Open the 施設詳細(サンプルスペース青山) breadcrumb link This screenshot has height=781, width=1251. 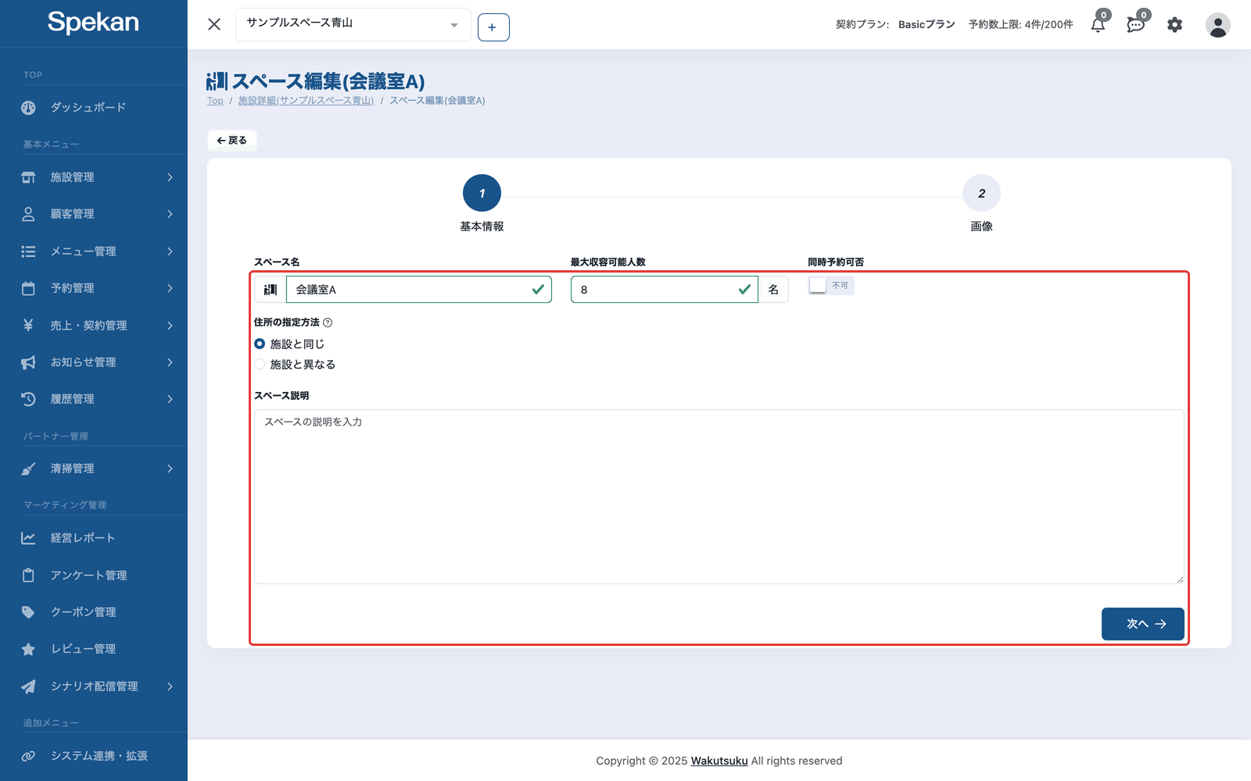click(x=306, y=101)
